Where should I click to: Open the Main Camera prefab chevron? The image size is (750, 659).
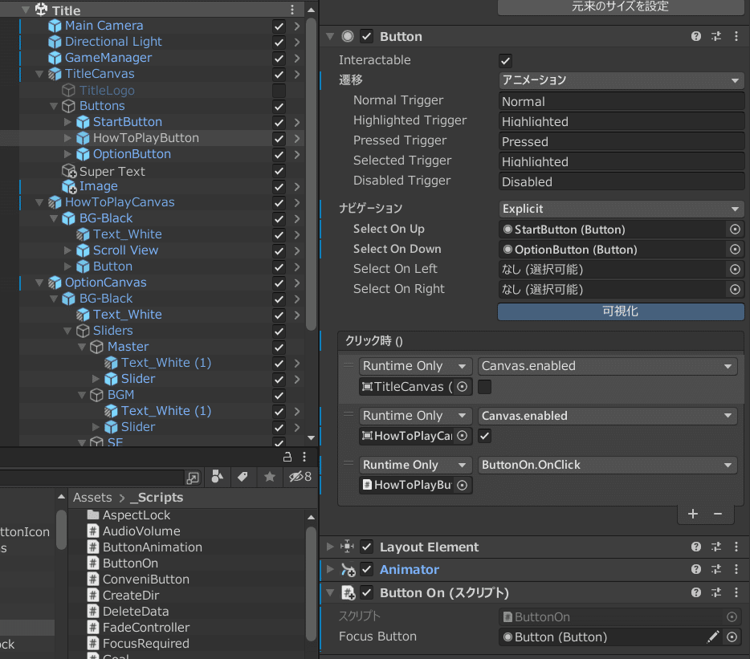pos(297,26)
